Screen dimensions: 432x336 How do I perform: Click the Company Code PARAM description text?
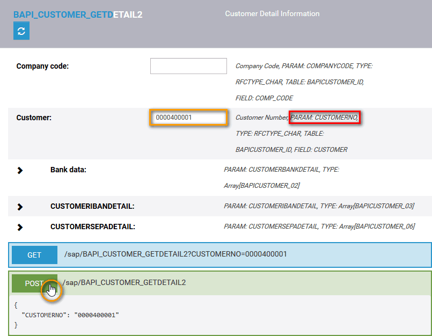pyautogui.click(x=304, y=66)
